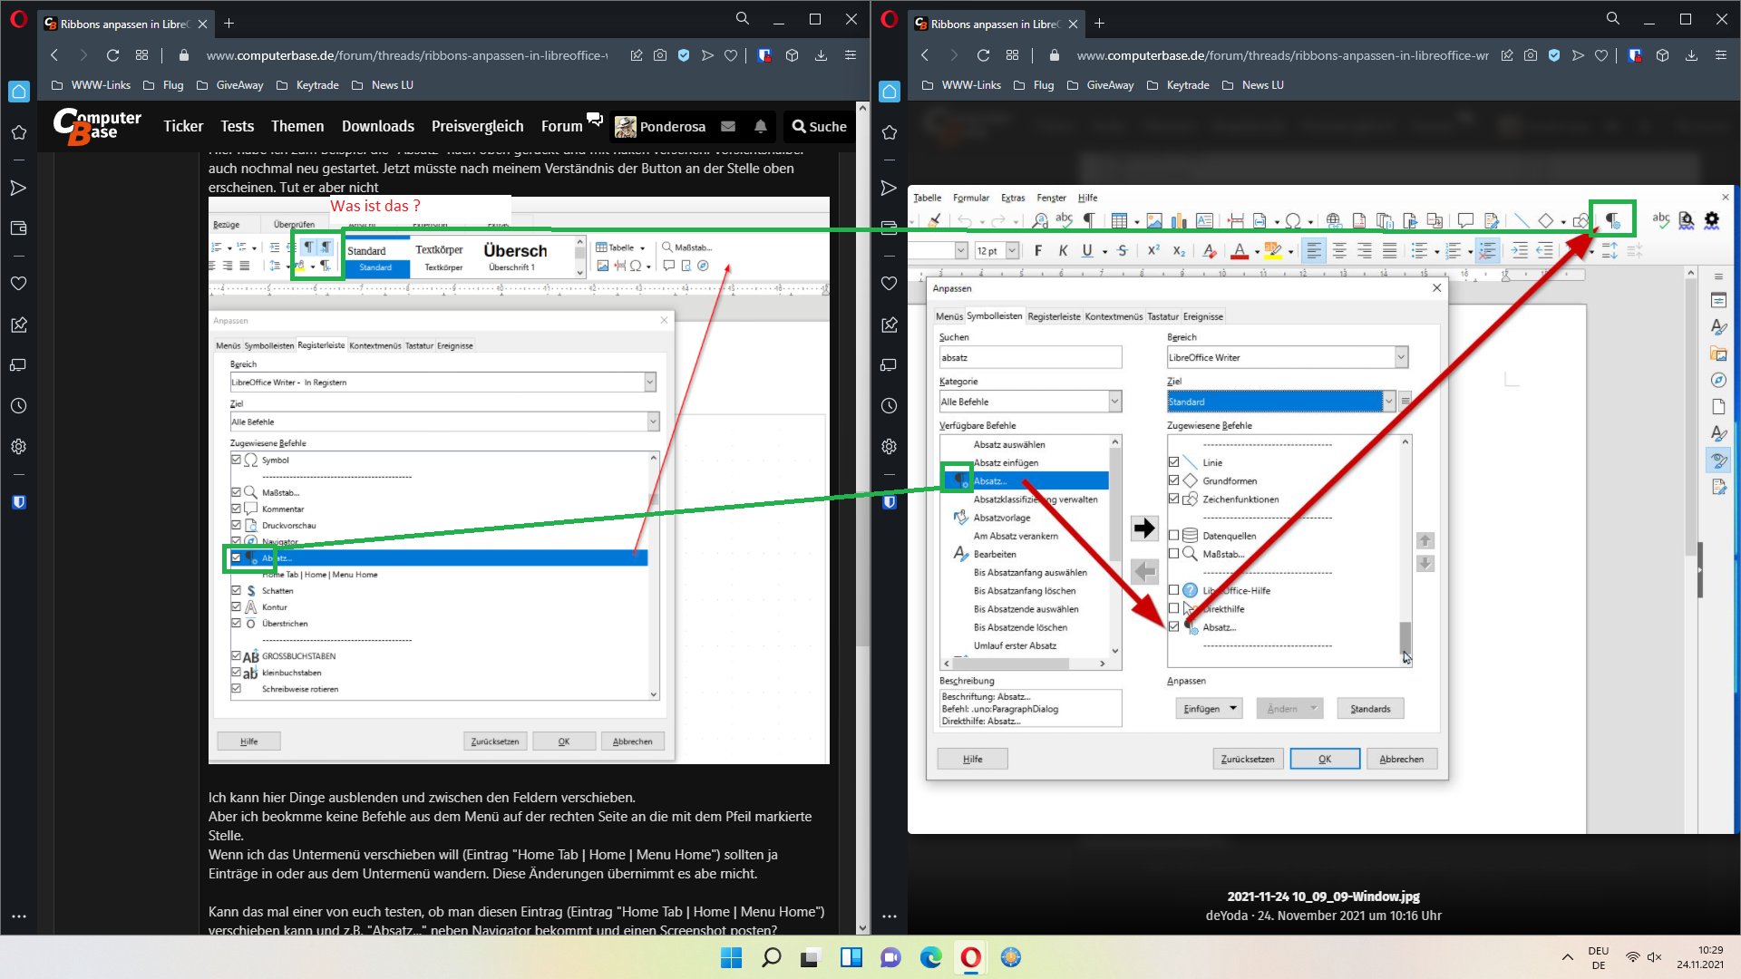Open the Downloads menu on ComputerBase
Viewport: 1741px width, 979px height.
point(377,127)
